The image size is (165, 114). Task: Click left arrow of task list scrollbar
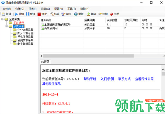tap(41, 56)
